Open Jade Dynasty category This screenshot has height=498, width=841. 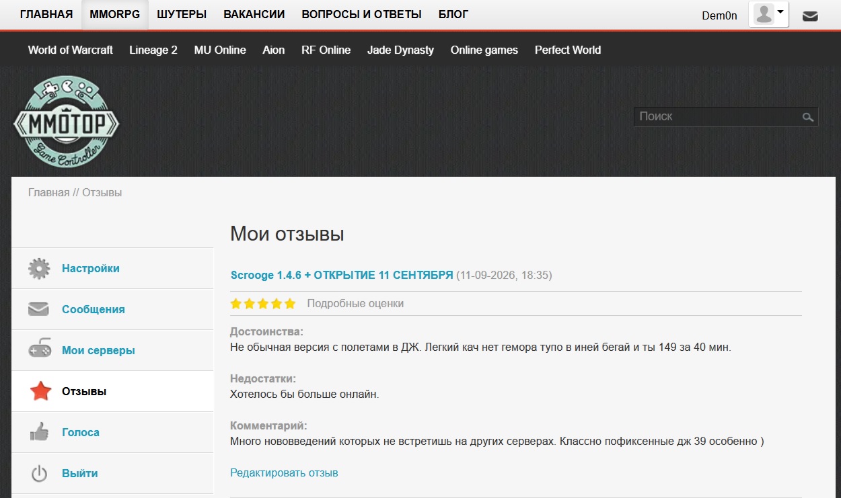pos(400,50)
